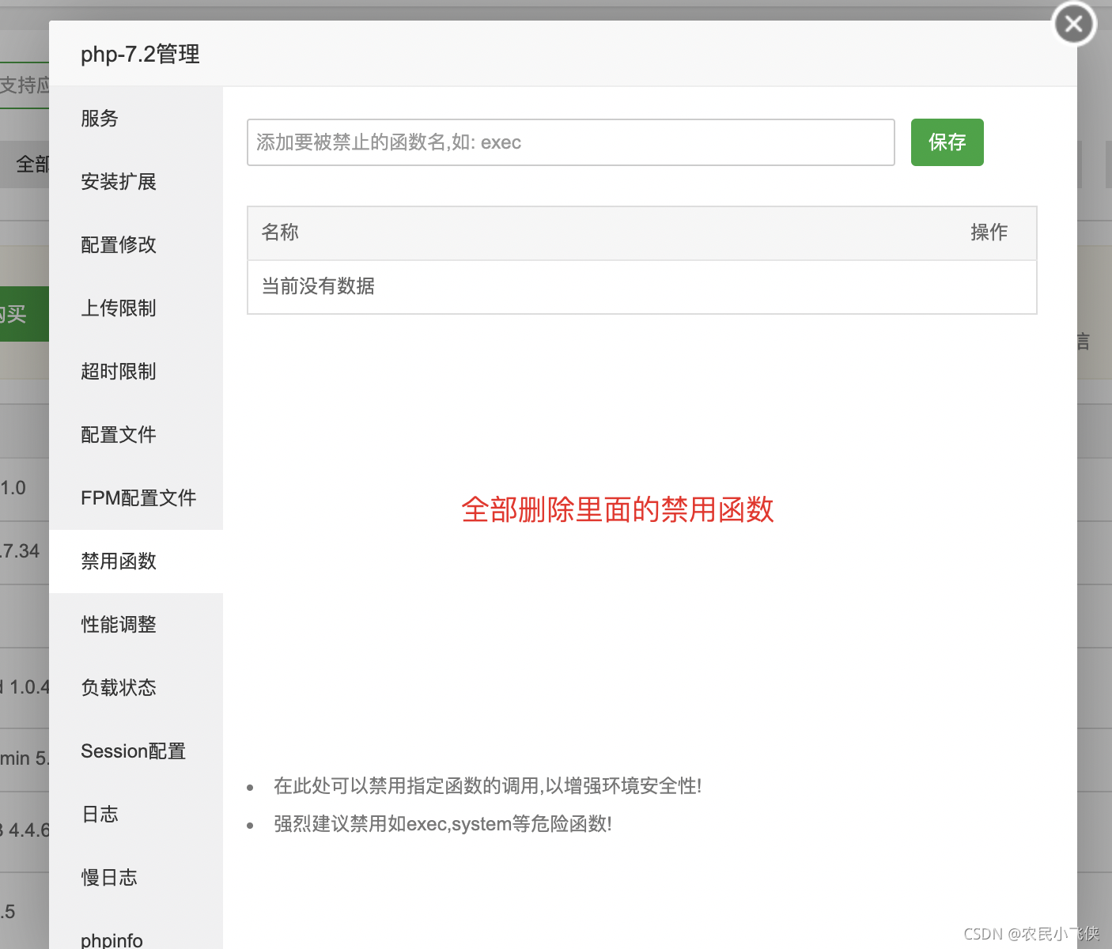
Task: Click the 当前没有数据 table row
Action: pyautogui.click(x=642, y=287)
